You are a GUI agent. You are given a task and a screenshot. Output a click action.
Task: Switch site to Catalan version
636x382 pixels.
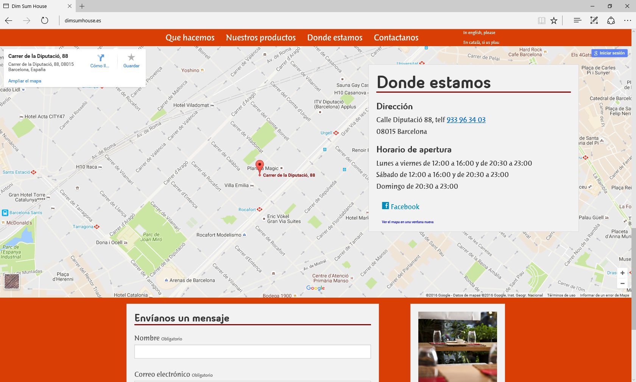click(481, 42)
